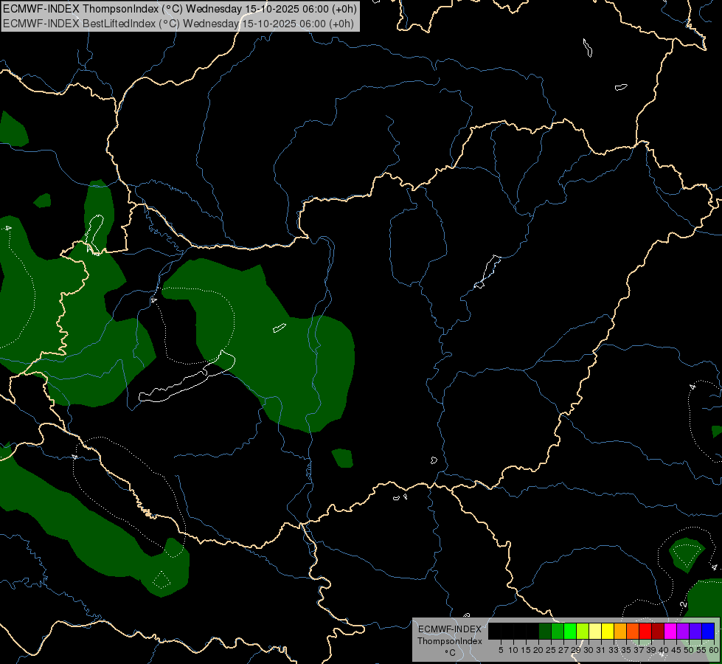Click the purple 45-50 legend swatch

click(x=682, y=631)
